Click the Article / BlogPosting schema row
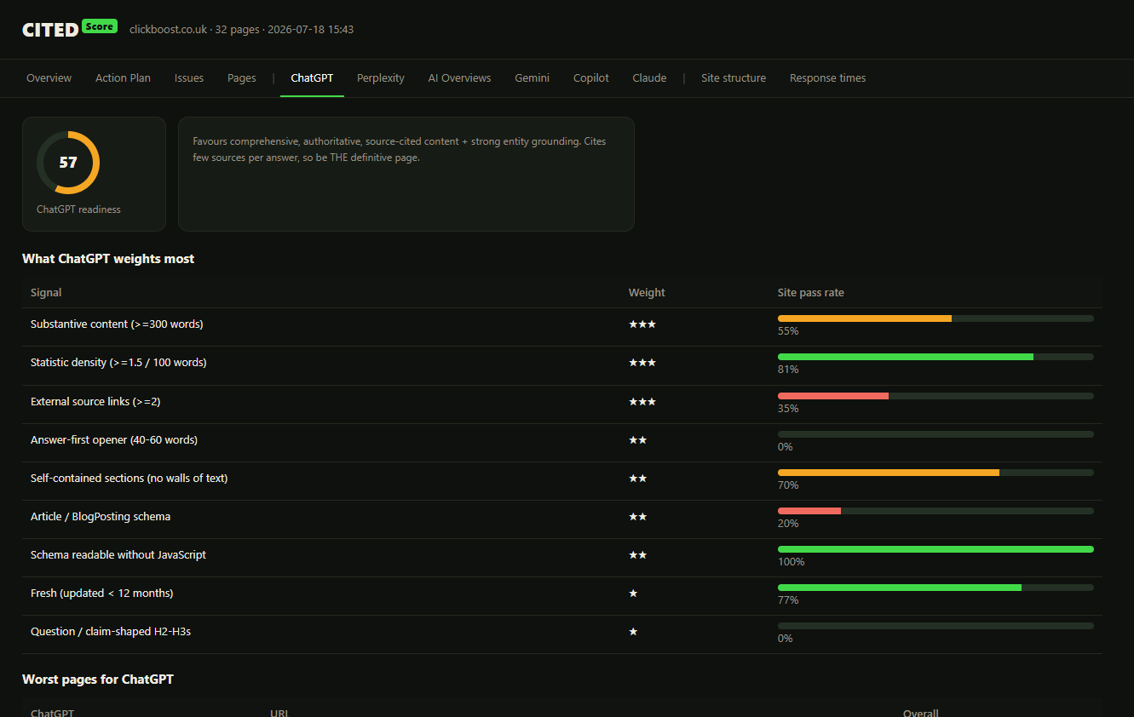Screen dimensions: 1134x717 [x=562, y=519]
